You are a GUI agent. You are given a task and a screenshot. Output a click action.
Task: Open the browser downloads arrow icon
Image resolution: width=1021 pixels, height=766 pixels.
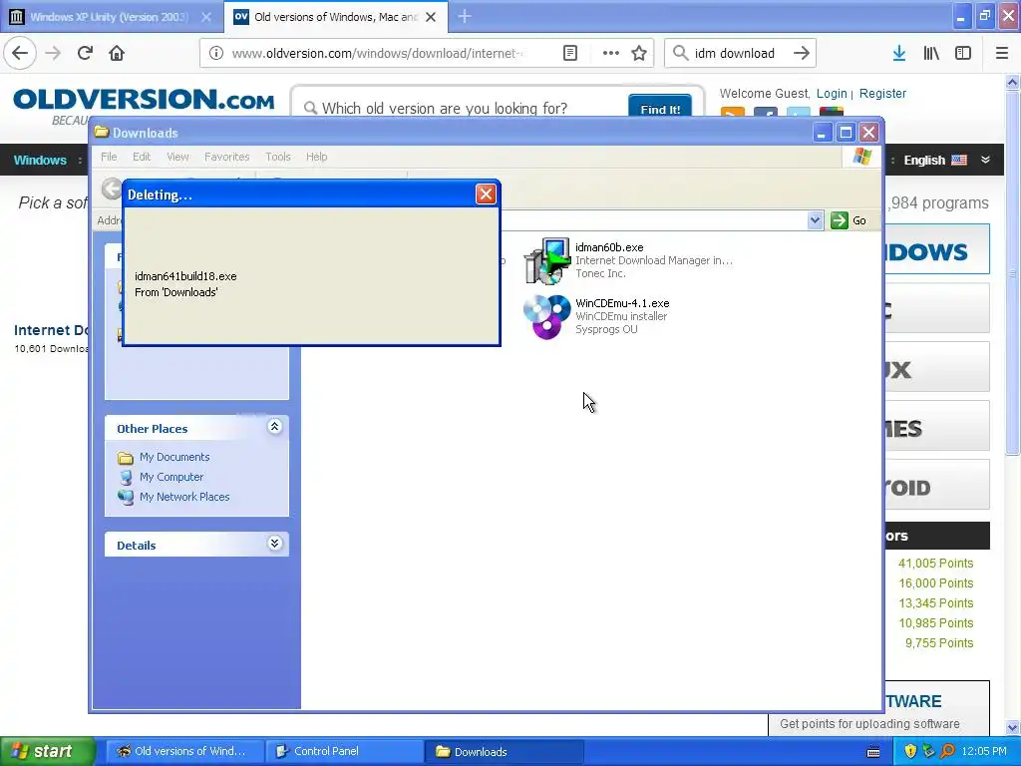pyautogui.click(x=899, y=54)
